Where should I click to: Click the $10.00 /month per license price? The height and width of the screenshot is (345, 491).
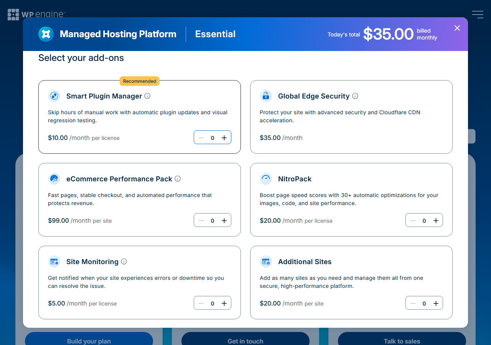[x=84, y=138]
